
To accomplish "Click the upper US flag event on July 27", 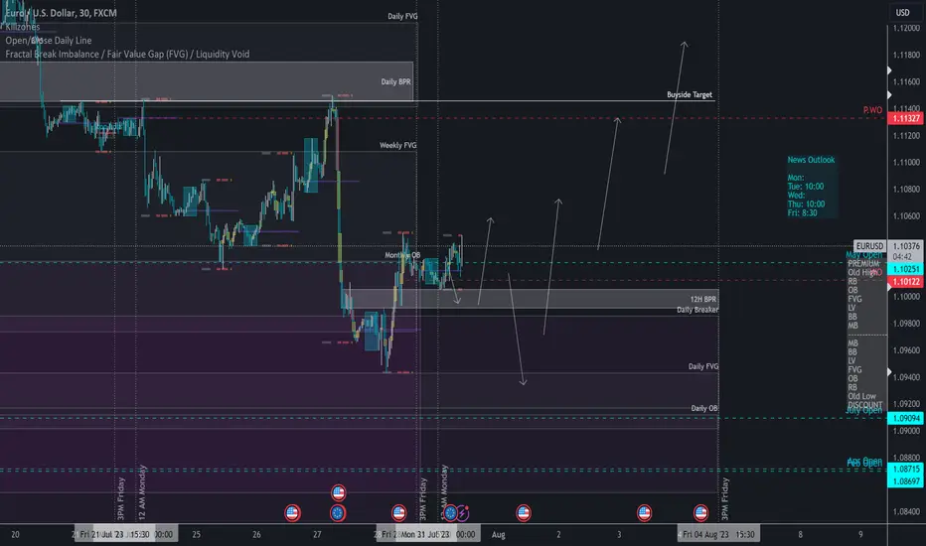I will 339,492.
